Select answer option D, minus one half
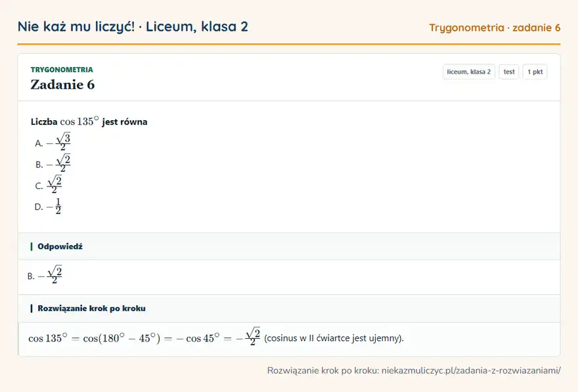This screenshot has height=392, width=578. (x=48, y=206)
